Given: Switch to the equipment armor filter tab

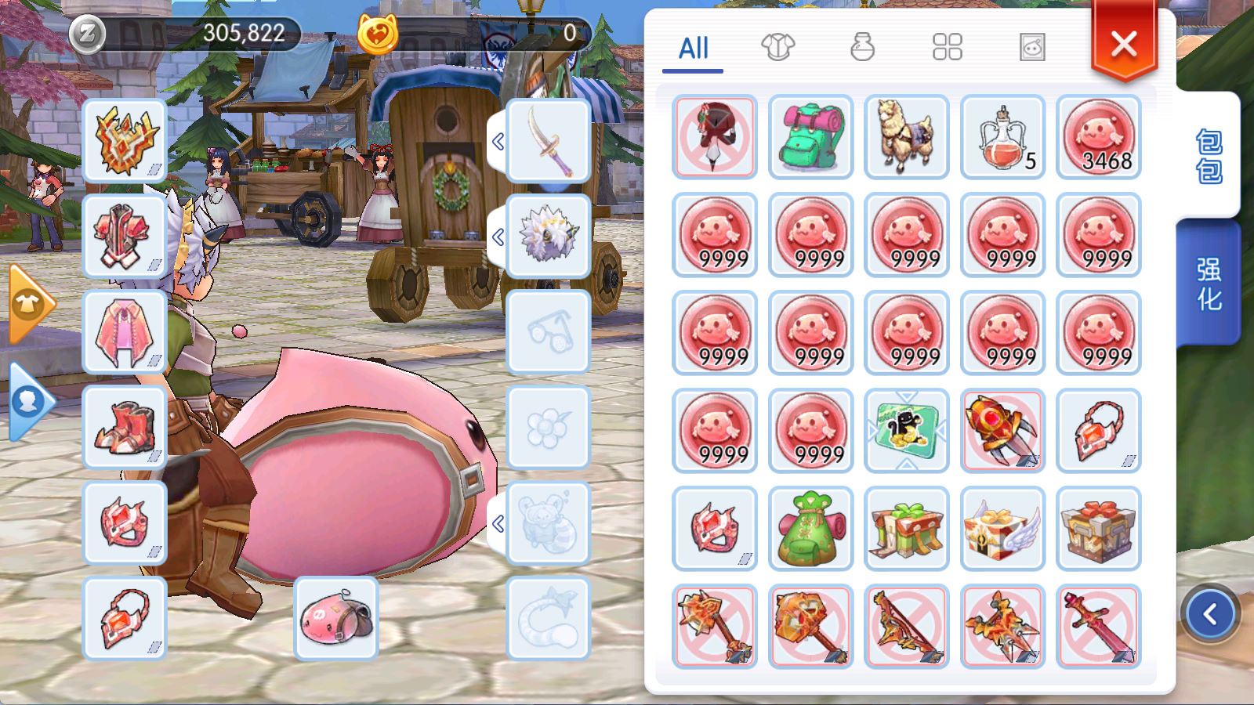Looking at the screenshot, I should [777, 47].
